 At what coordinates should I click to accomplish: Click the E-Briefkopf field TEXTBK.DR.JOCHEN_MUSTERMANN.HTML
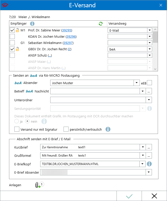[x=90, y=164]
